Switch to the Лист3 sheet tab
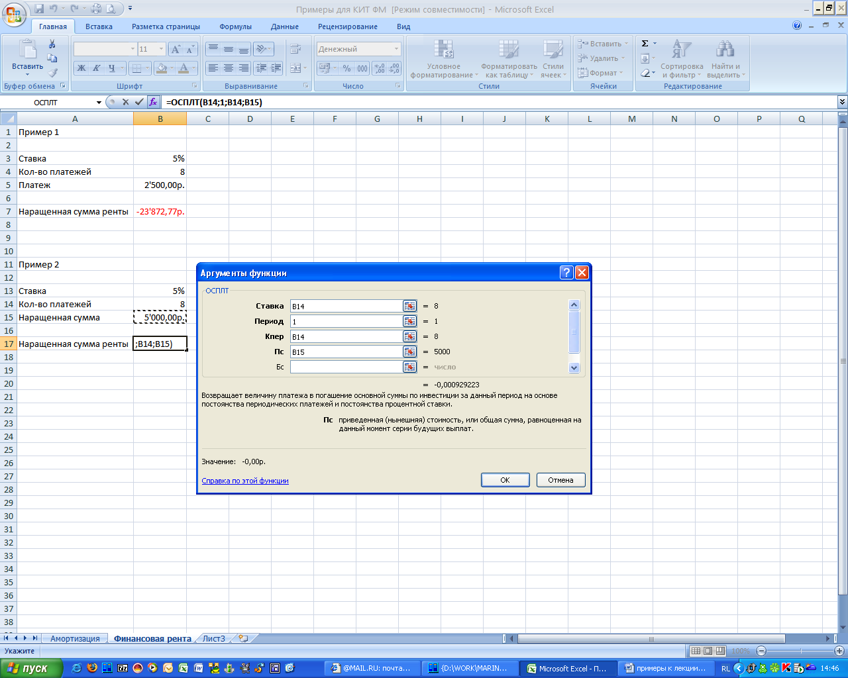 click(x=214, y=638)
